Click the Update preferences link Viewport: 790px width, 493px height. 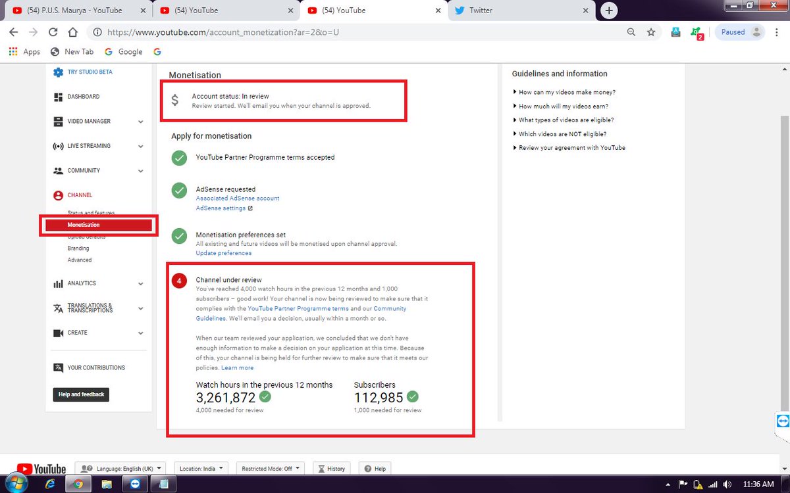tap(224, 253)
